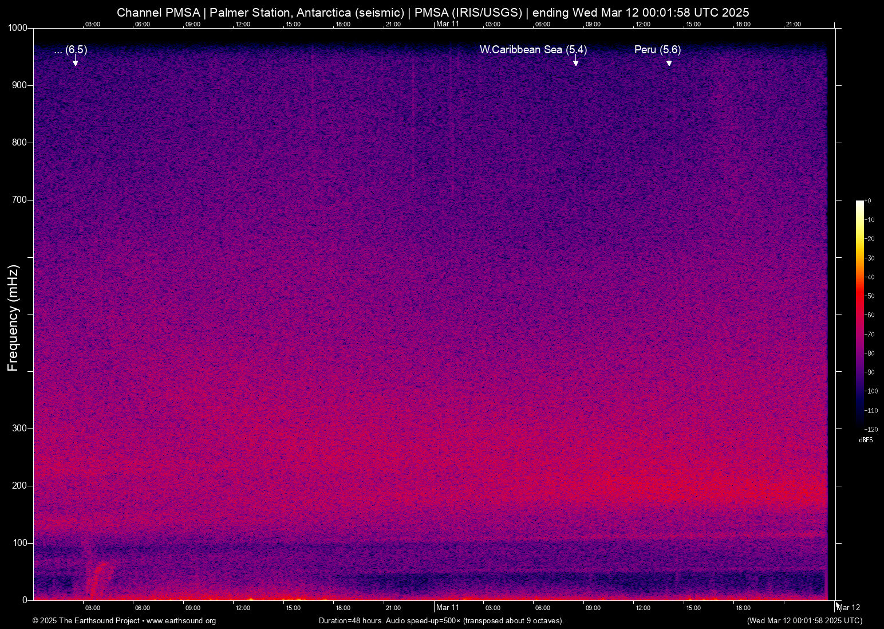
Task: Click the 1000 frequency axis label
Action: (17, 28)
